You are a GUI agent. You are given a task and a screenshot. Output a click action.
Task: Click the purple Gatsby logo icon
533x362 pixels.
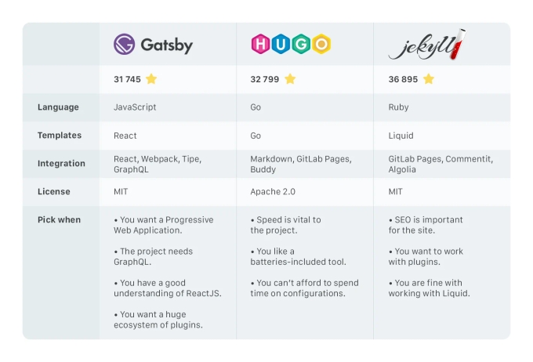(x=124, y=44)
